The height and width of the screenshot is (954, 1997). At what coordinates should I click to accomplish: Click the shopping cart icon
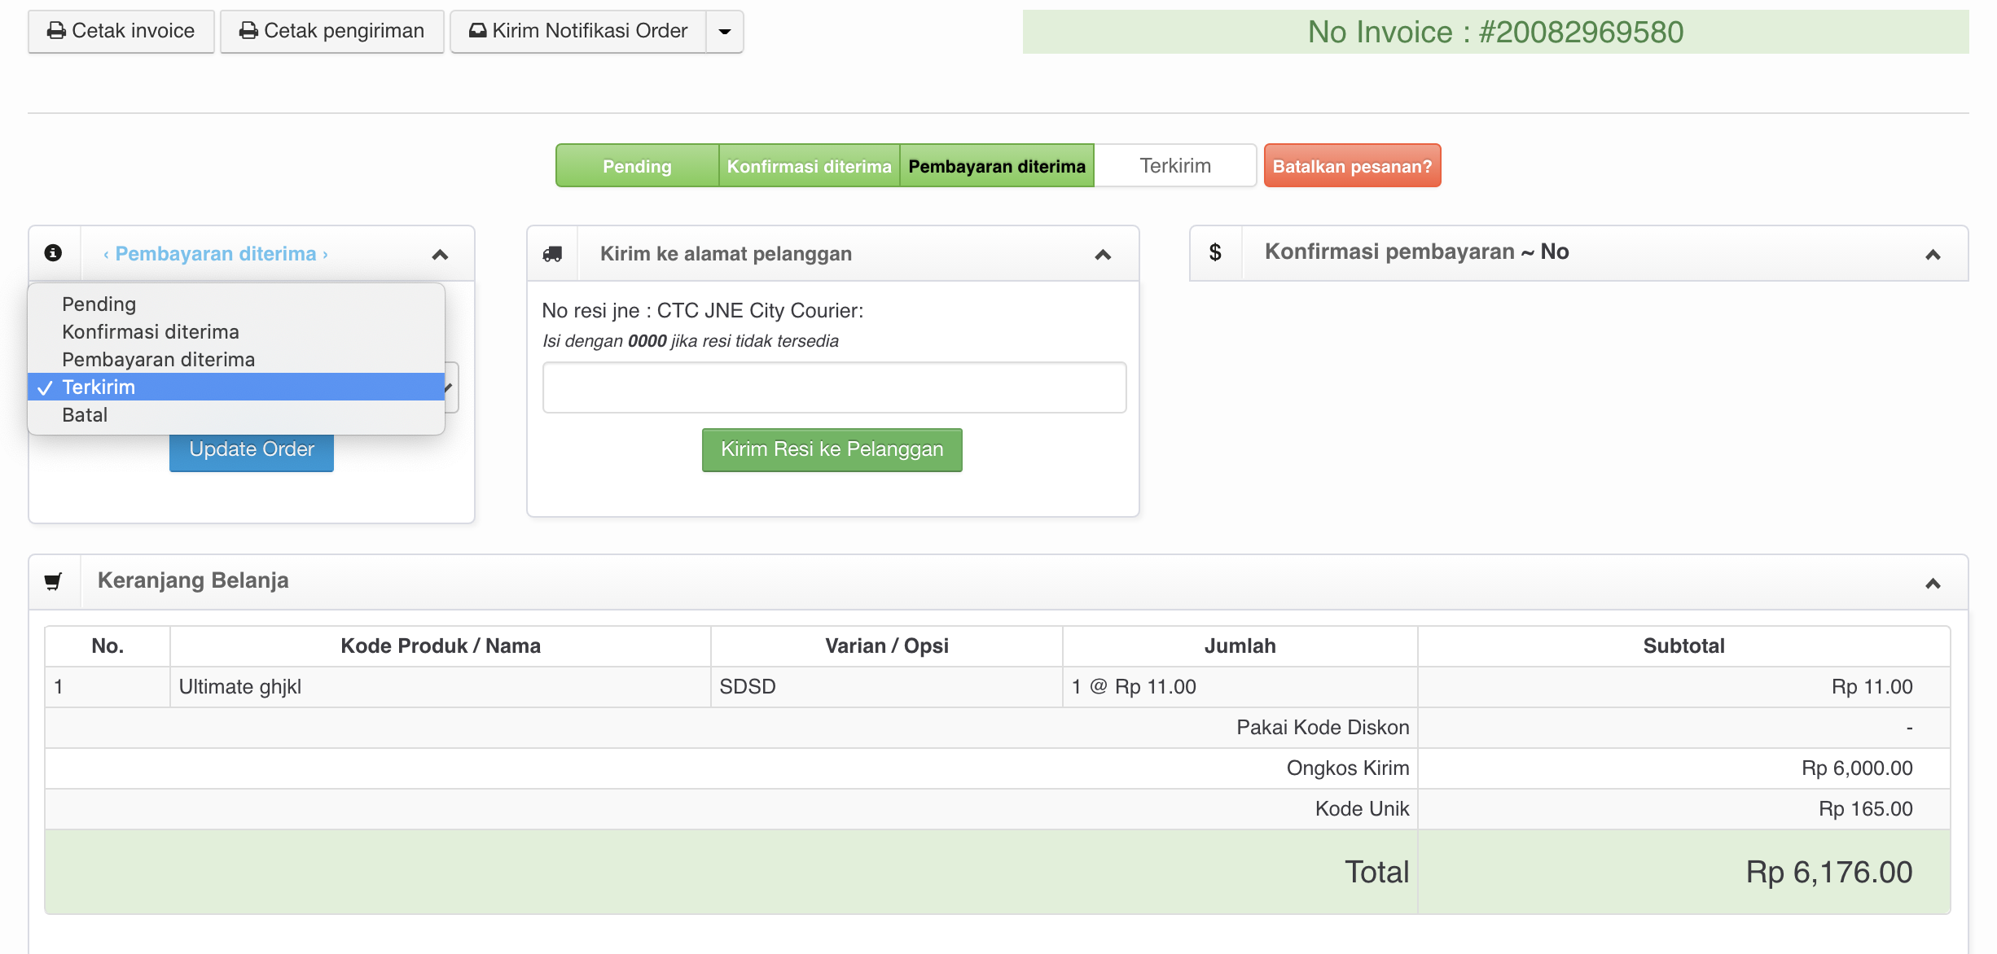tap(54, 581)
